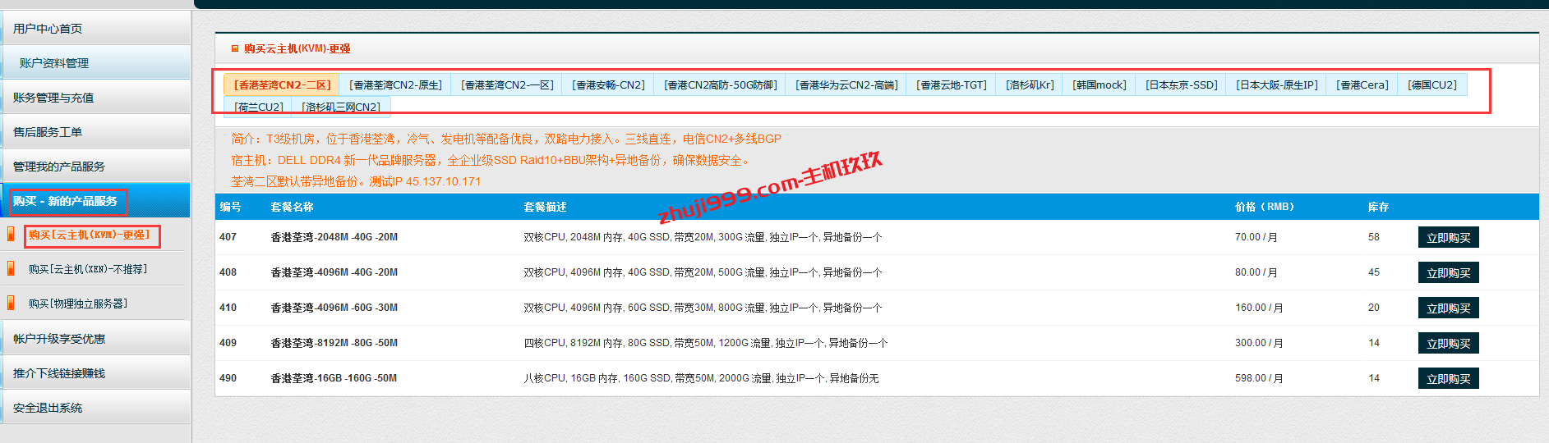
Task: Open 香港CN2高防-50G防御 tab
Action: [x=720, y=84]
